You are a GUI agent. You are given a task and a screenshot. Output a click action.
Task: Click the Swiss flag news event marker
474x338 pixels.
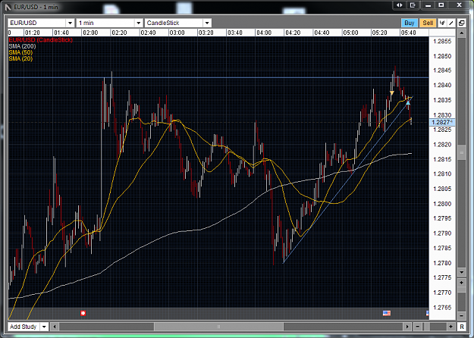pos(83,313)
